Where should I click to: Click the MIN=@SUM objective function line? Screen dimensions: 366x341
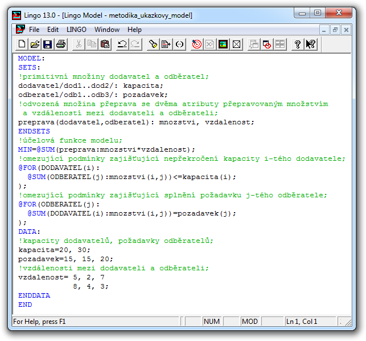pyautogui.click(x=106, y=149)
